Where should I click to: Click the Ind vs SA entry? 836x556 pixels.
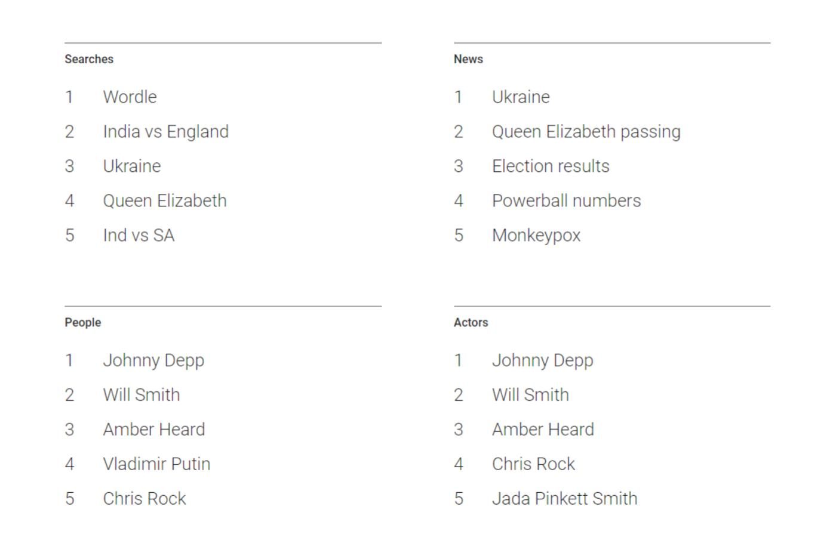[x=139, y=235]
